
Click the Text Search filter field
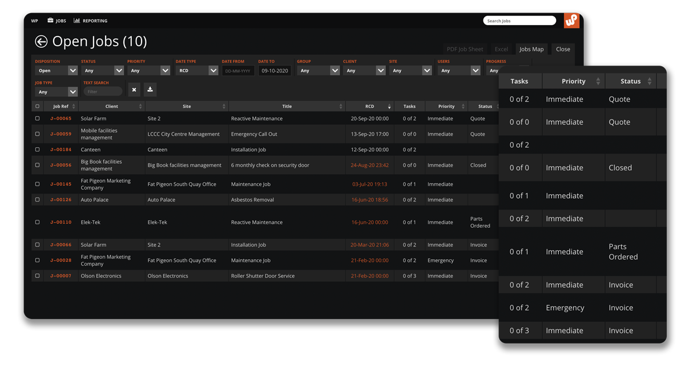coord(103,91)
